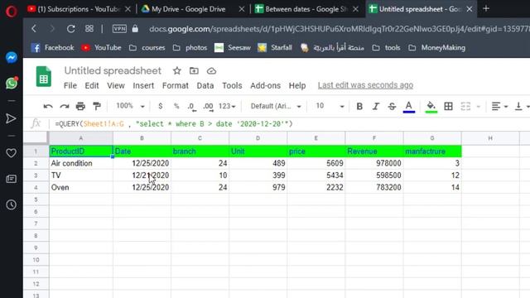
Task: Open the Help menu
Action: [x=297, y=86]
